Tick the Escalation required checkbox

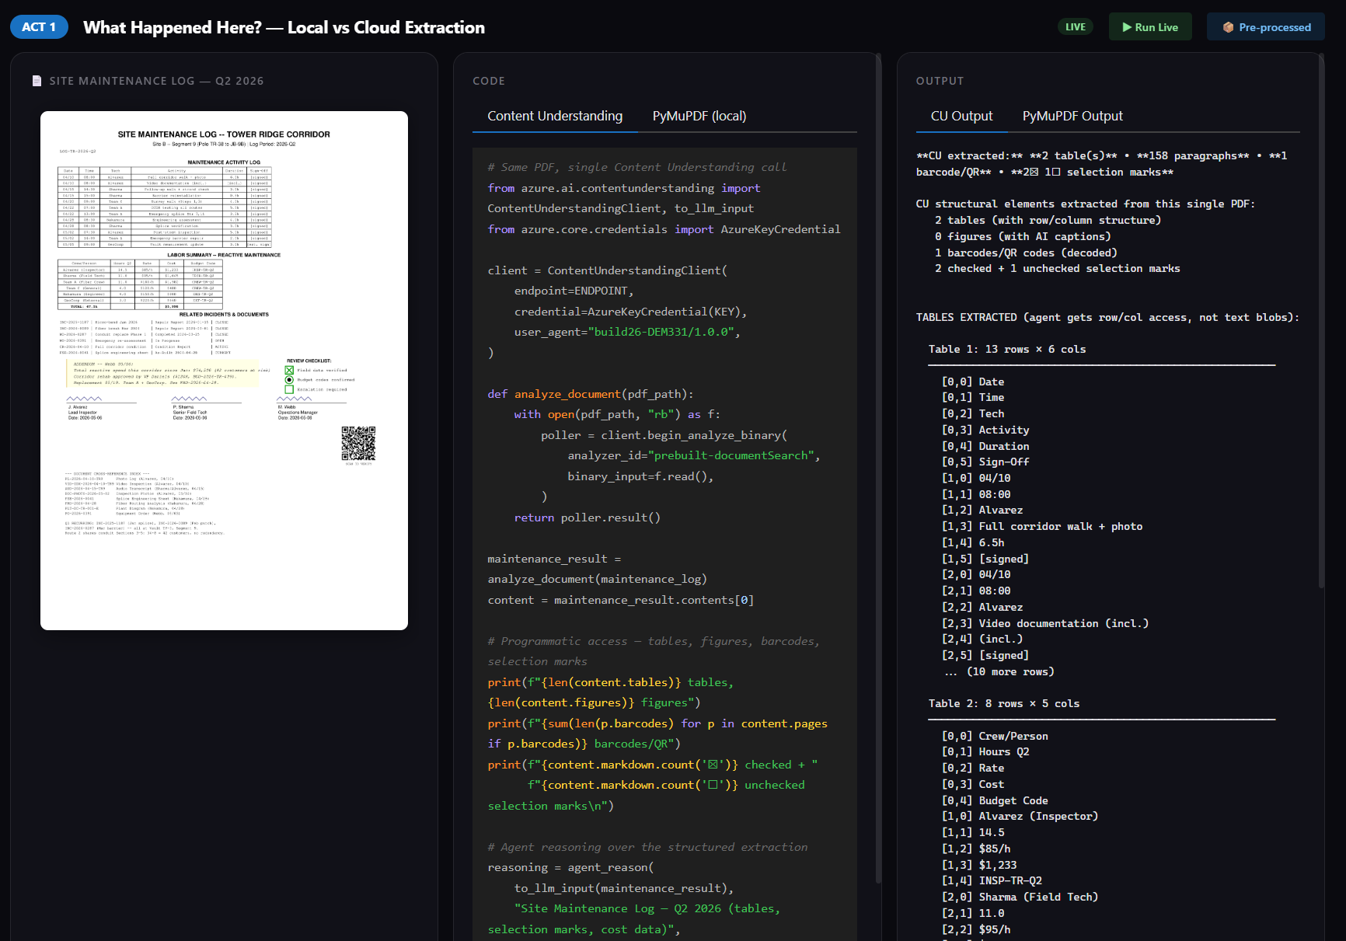(x=289, y=389)
